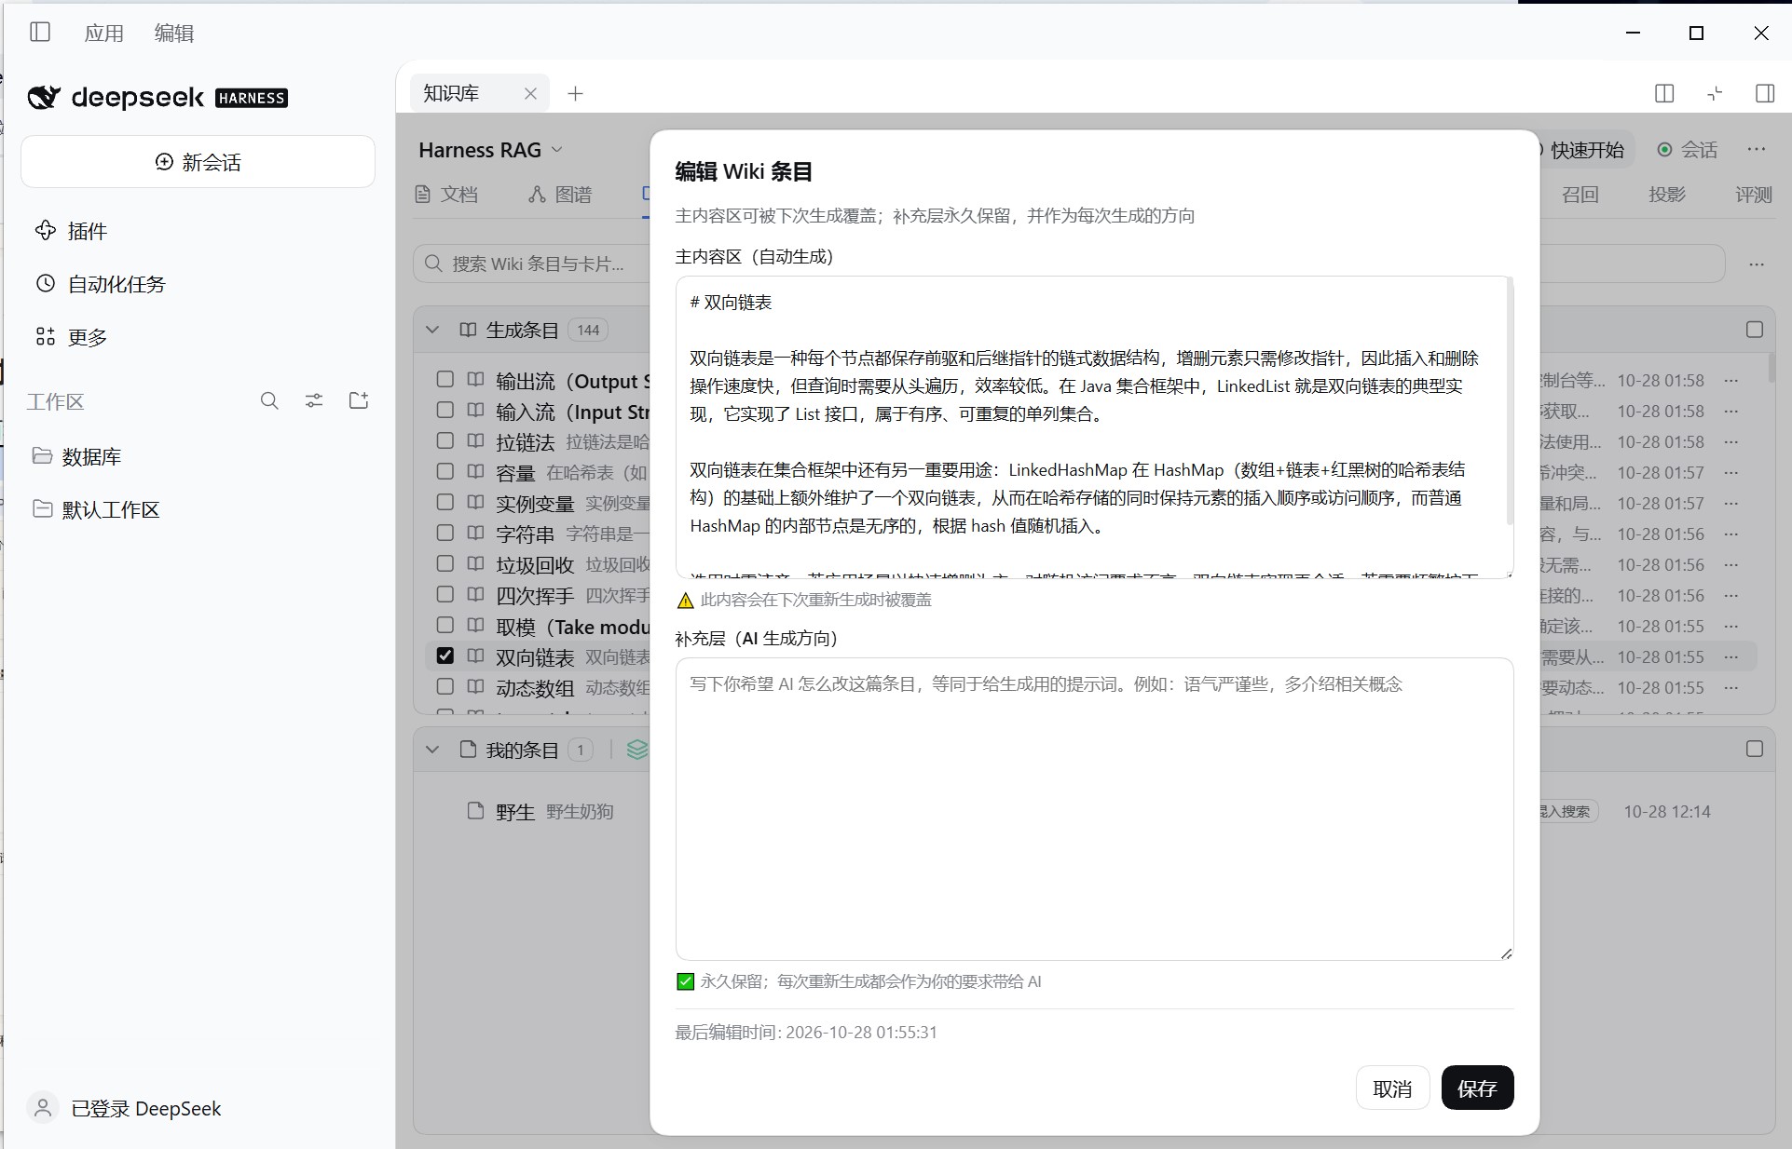Screen dimensions: 1792x1149
Task: Toggle the right sidebar panel icon
Action: click(x=1765, y=93)
